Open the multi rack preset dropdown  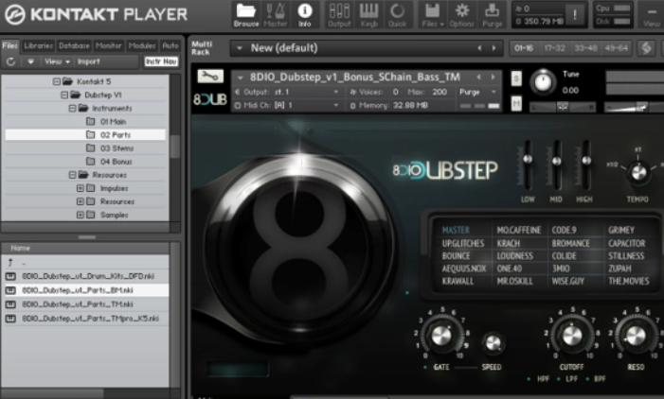(240, 48)
